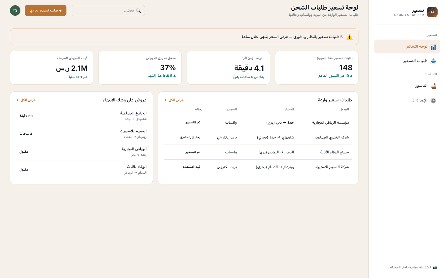
Task: Click الرياض التجارية in the expiring quotes list
Action: click(x=134, y=149)
